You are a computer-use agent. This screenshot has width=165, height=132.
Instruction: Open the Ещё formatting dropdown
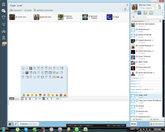[58, 99]
